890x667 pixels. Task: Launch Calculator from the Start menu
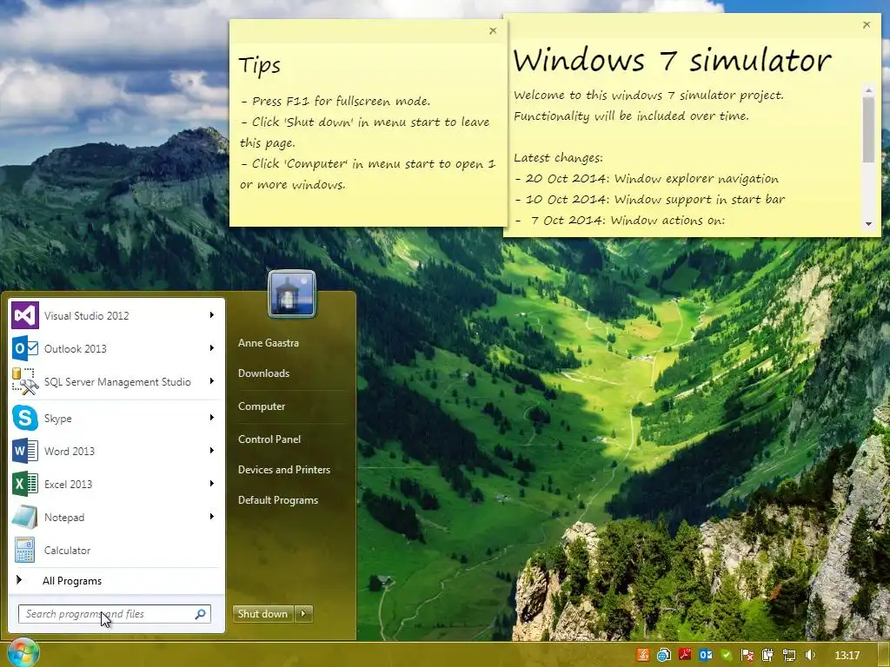(116, 550)
